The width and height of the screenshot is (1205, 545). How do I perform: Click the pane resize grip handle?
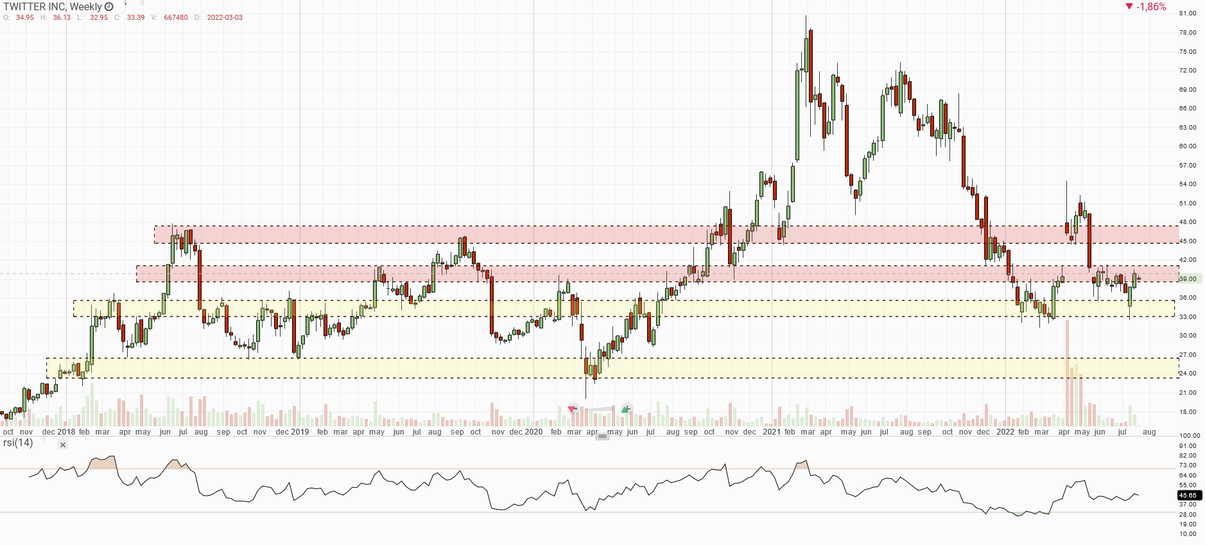tap(602, 436)
